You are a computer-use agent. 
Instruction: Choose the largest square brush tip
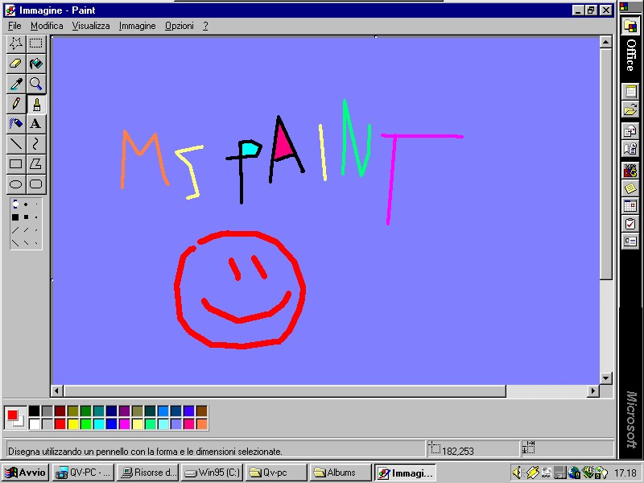(15, 217)
